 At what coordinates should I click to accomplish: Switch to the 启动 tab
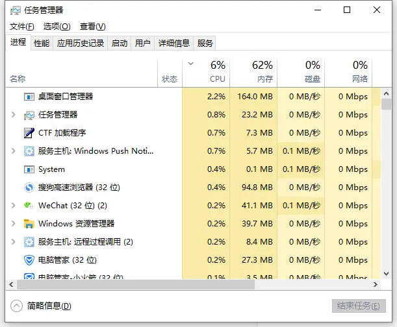click(x=120, y=43)
